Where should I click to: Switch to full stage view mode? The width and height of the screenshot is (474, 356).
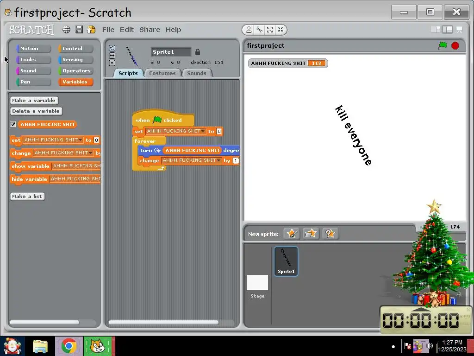point(448,29)
